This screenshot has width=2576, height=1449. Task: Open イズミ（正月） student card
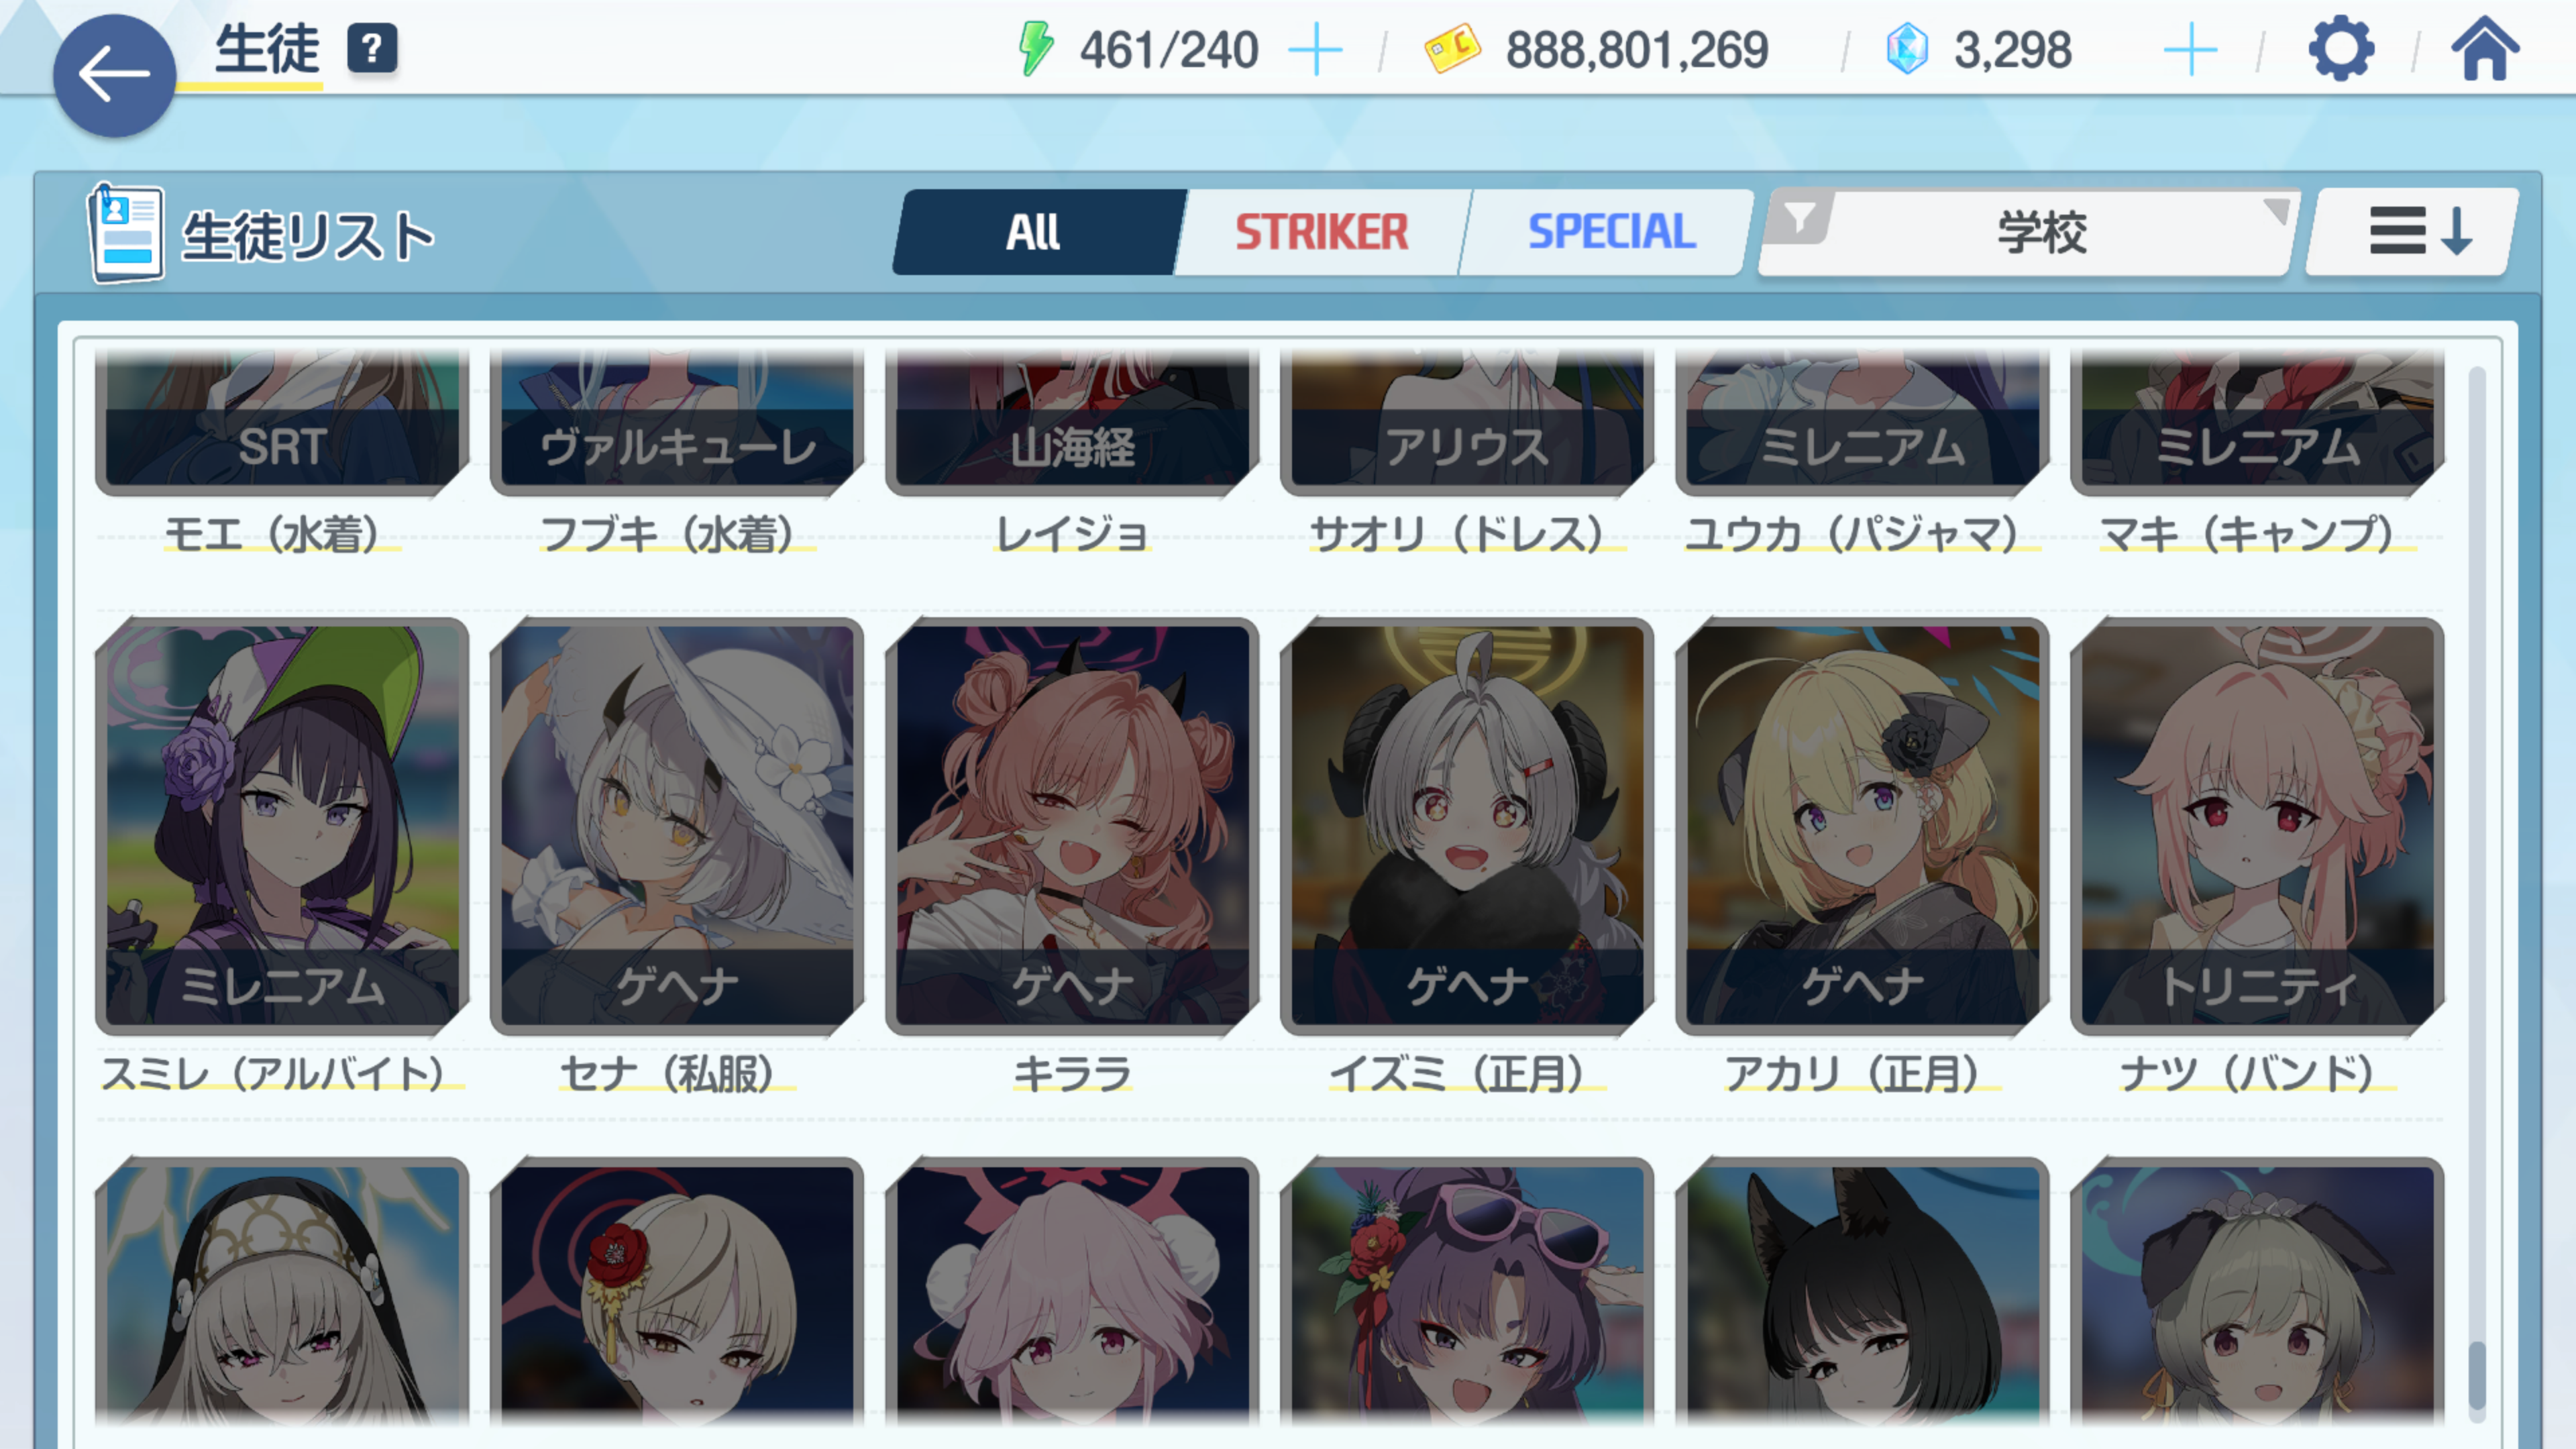[1467, 826]
